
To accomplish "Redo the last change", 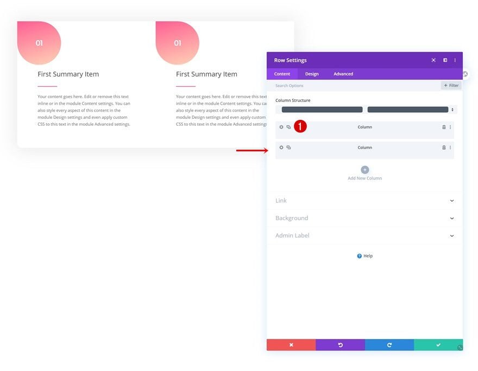I will 389,344.
